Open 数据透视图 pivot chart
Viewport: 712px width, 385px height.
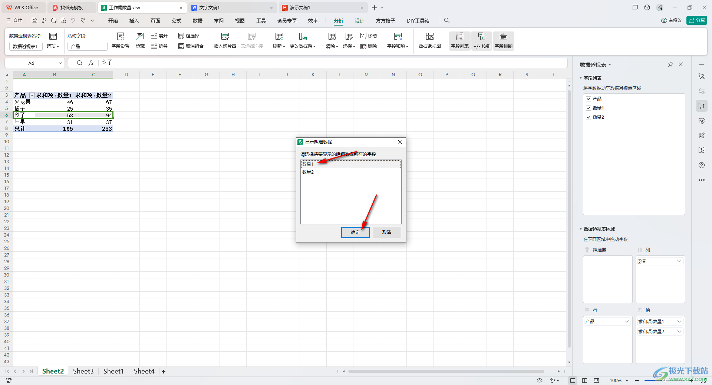click(430, 41)
